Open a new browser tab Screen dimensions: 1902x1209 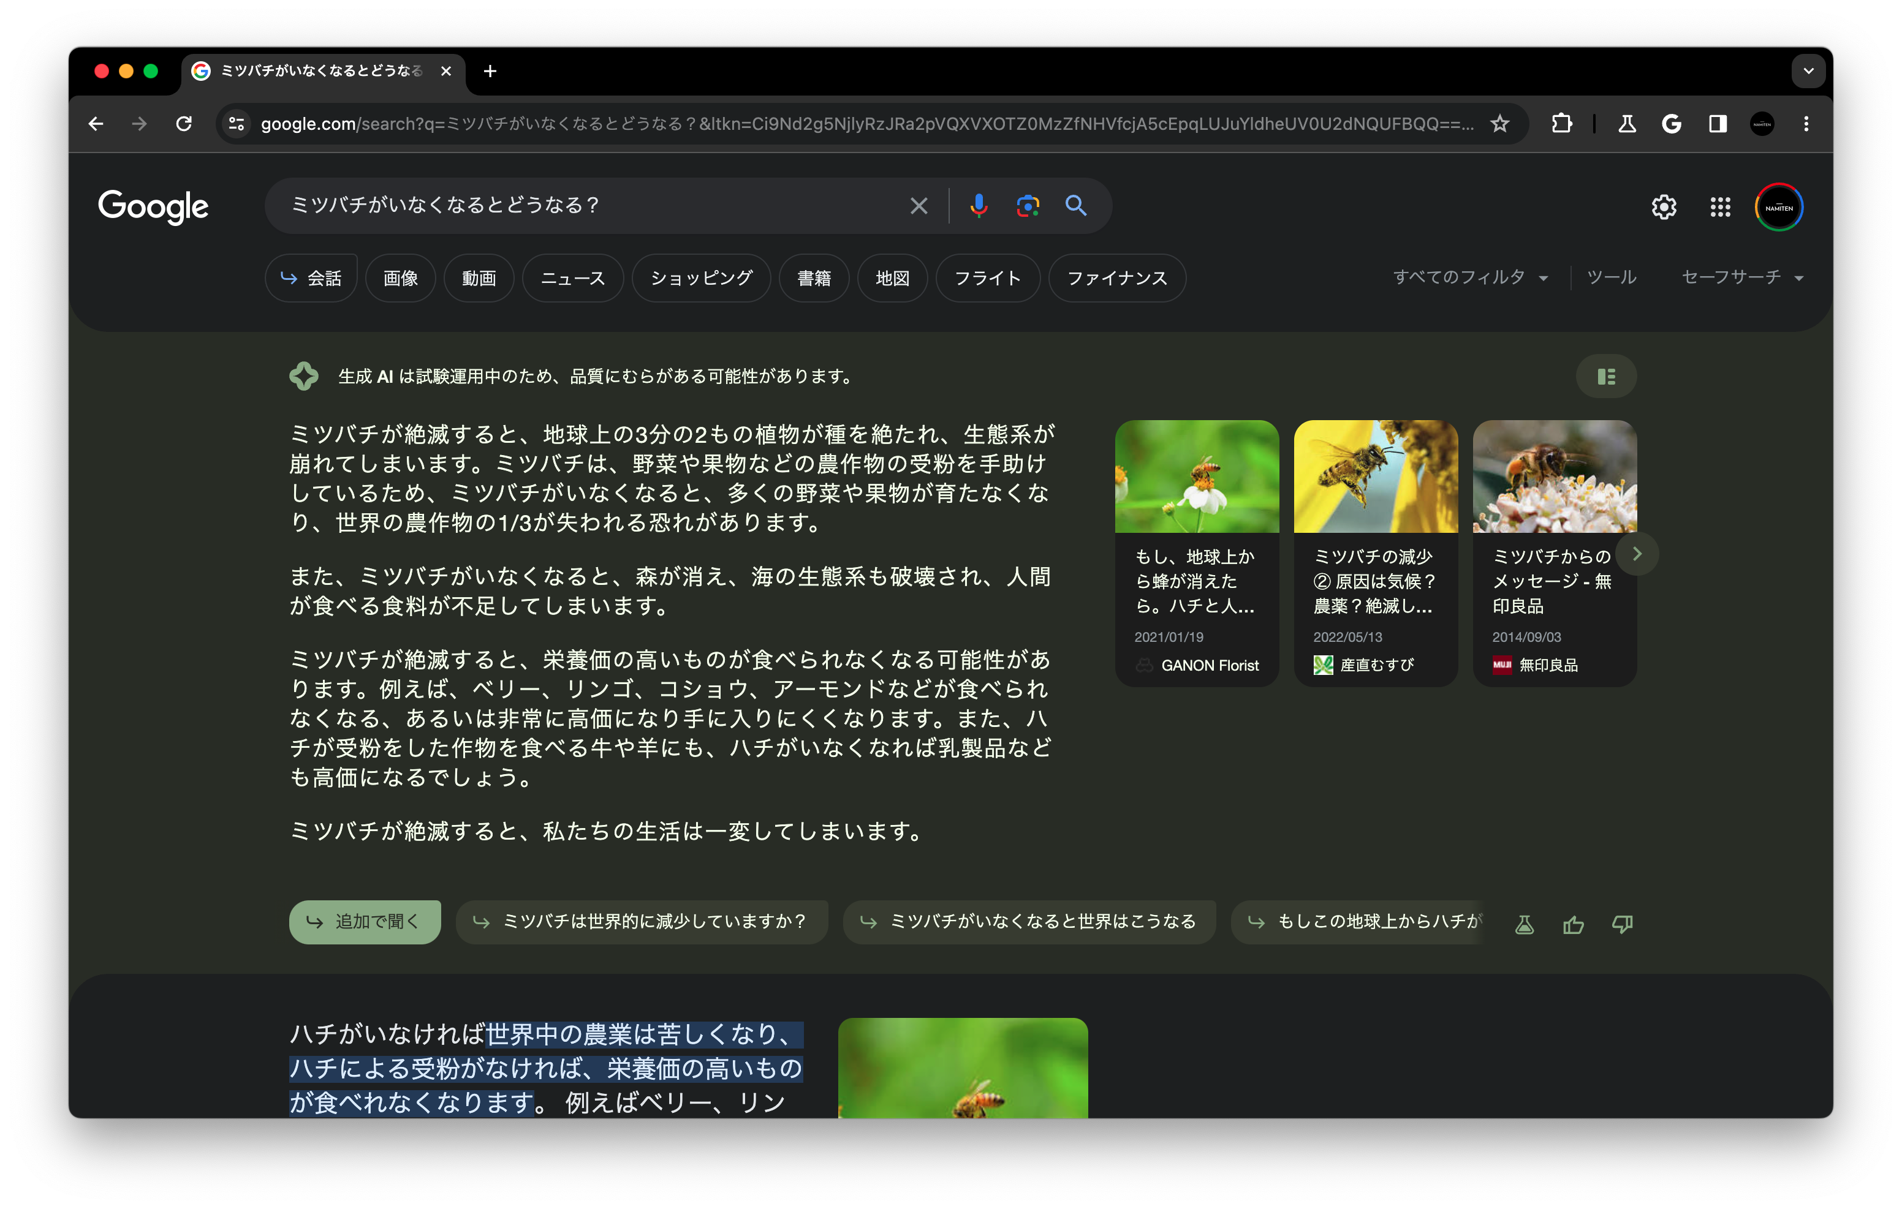click(x=490, y=71)
